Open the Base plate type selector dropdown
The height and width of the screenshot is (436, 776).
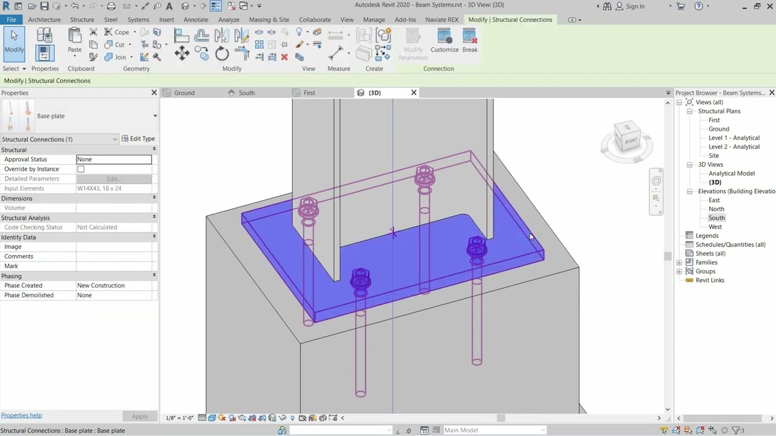(x=155, y=116)
